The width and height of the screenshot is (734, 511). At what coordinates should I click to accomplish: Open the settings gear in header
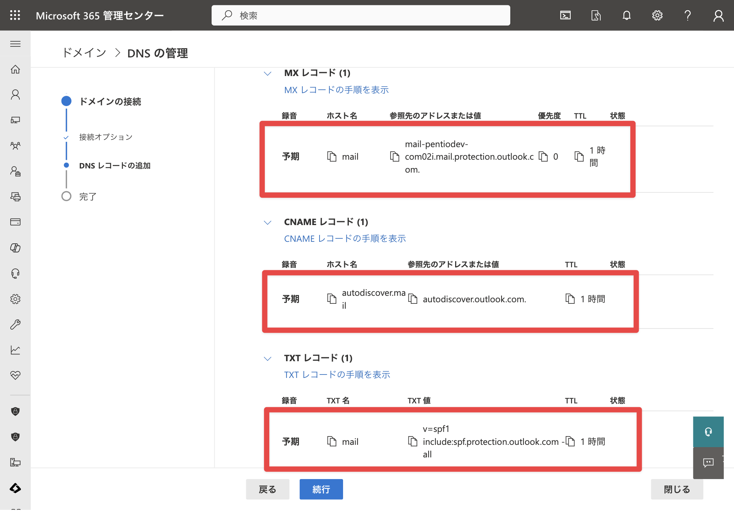pos(657,15)
